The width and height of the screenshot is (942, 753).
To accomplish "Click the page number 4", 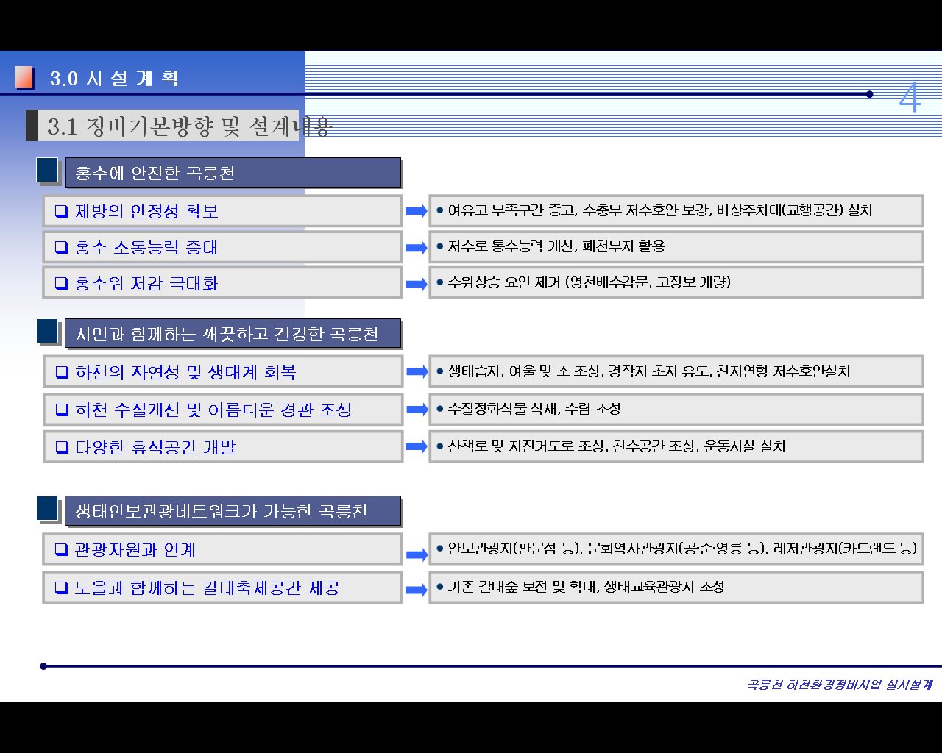I will click(910, 97).
